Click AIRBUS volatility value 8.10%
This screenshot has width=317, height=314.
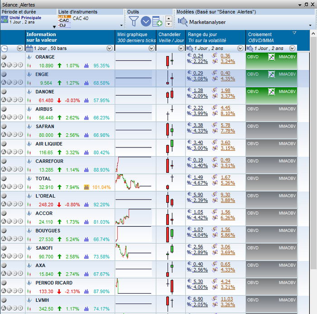tap(228, 114)
